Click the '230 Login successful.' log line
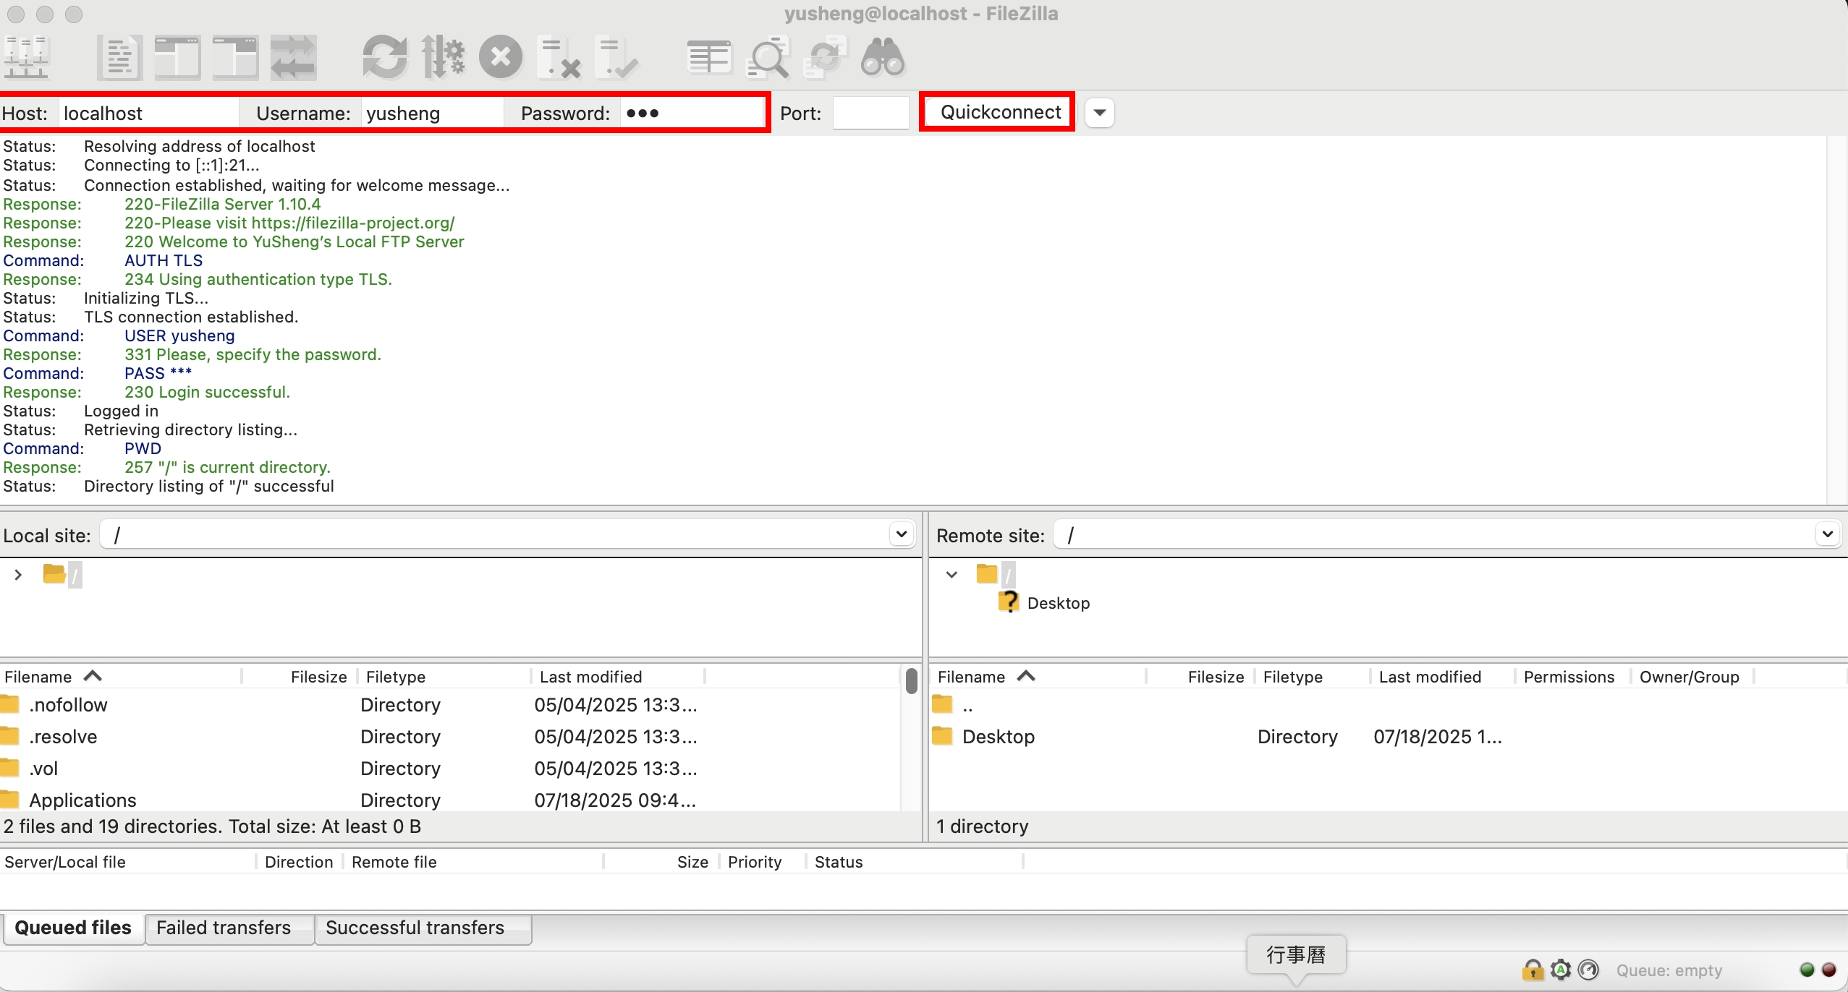Image resolution: width=1848 pixels, height=992 pixels. (x=207, y=392)
